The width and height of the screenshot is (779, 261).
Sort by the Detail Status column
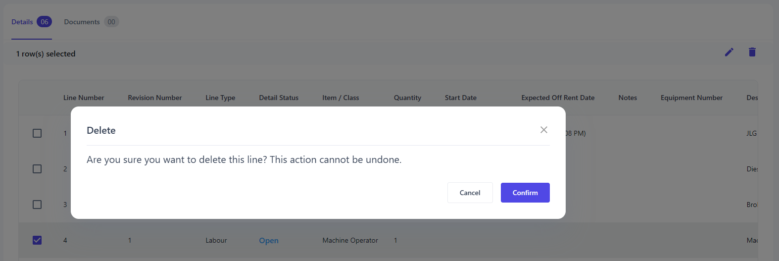coord(279,98)
